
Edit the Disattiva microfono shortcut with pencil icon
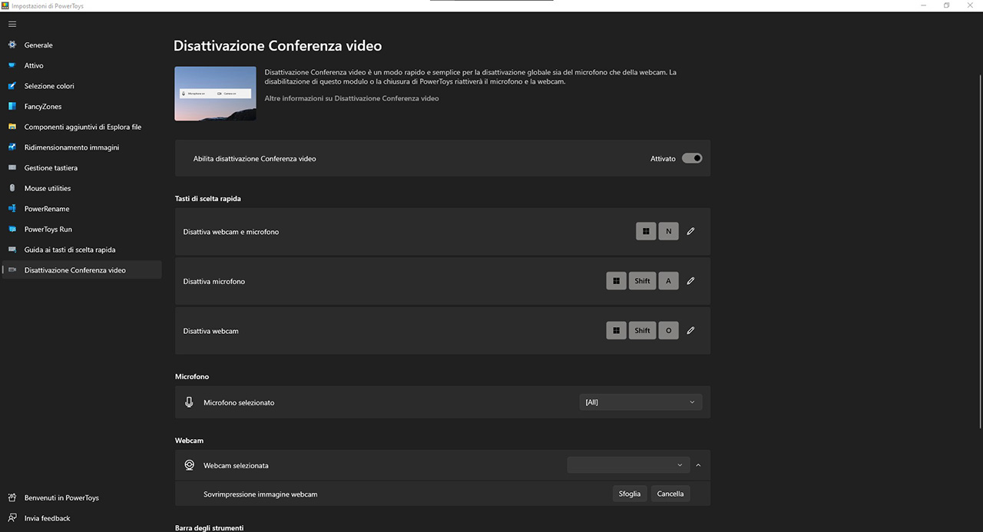click(x=690, y=281)
